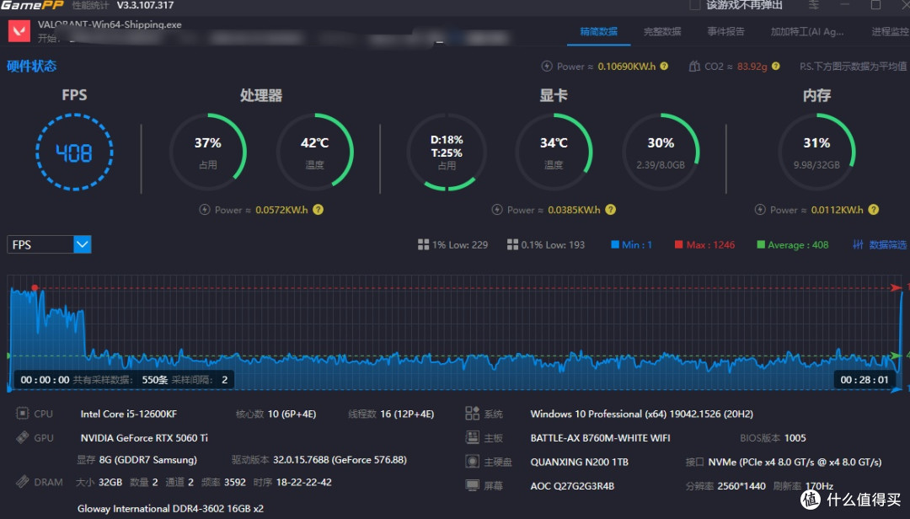Click the VRAM 30% usage gauge
The height and width of the screenshot is (519, 910).
[x=661, y=152]
